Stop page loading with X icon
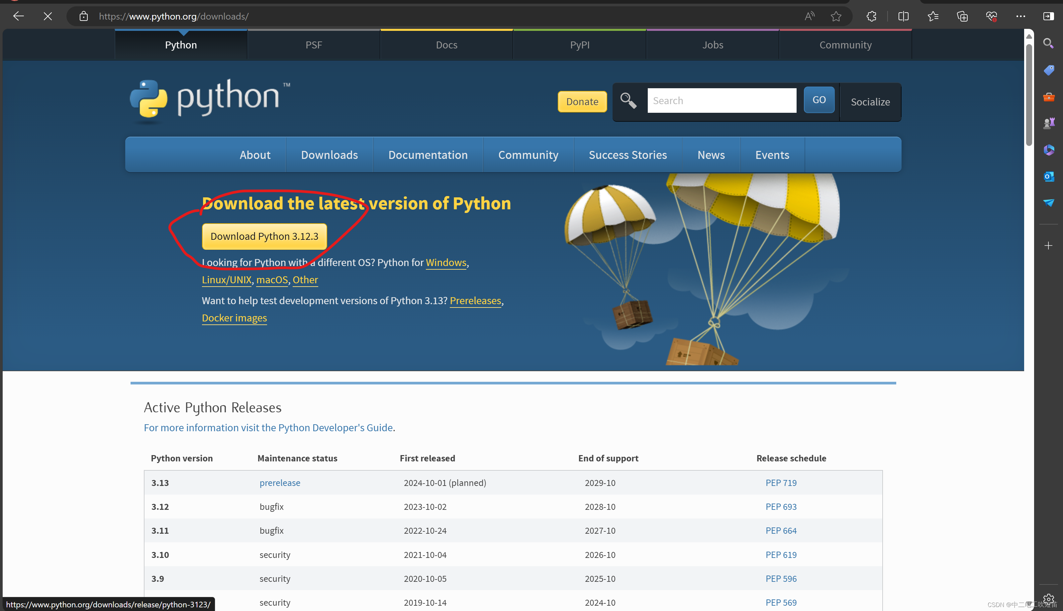 coord(48,16)
